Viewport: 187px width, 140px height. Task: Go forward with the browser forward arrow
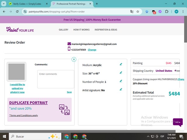[x=11, y=12]
